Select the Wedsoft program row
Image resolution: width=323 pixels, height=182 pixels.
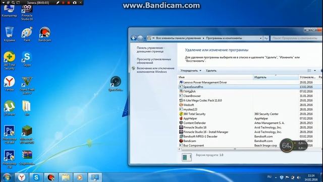(250, 105)
